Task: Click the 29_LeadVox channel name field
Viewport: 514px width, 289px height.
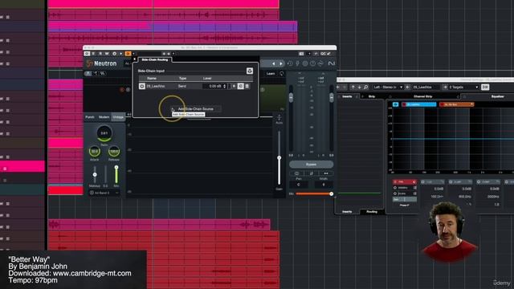Action: [425, 88]
